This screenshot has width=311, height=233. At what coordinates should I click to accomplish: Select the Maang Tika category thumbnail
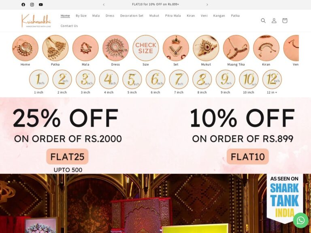[236, 48]
